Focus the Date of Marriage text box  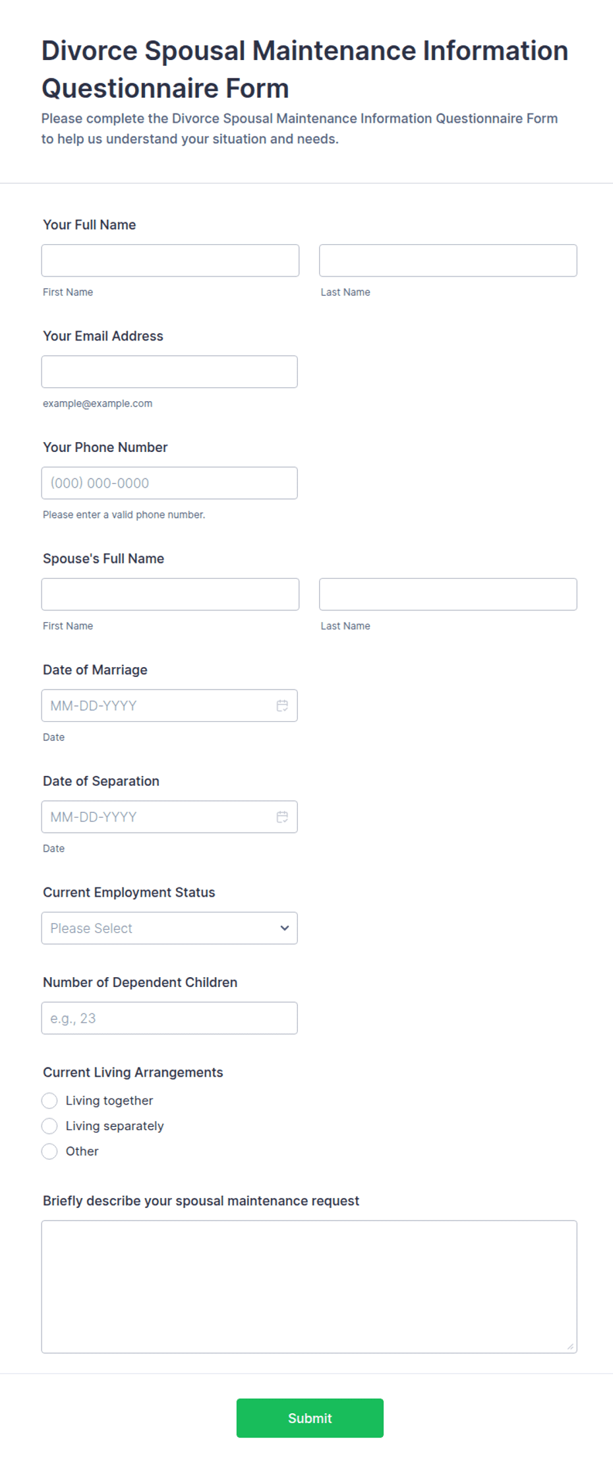pos(158,705)
